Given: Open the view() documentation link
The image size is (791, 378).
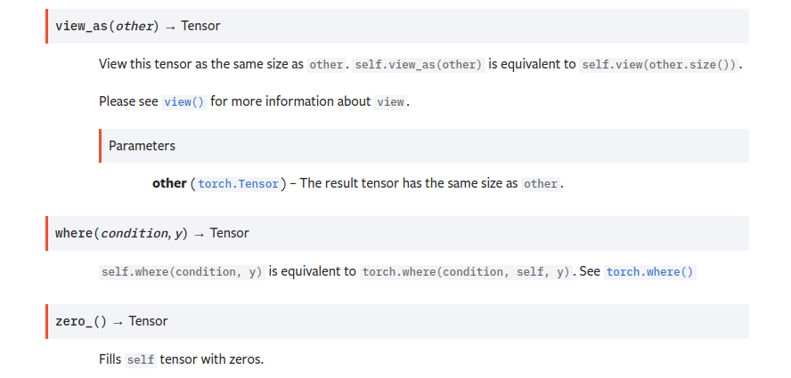Looking at the screenshot, I should pos(184,101).
